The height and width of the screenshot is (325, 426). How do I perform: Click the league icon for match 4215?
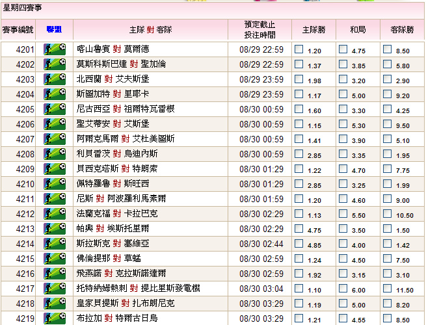(x=55, y=259)
